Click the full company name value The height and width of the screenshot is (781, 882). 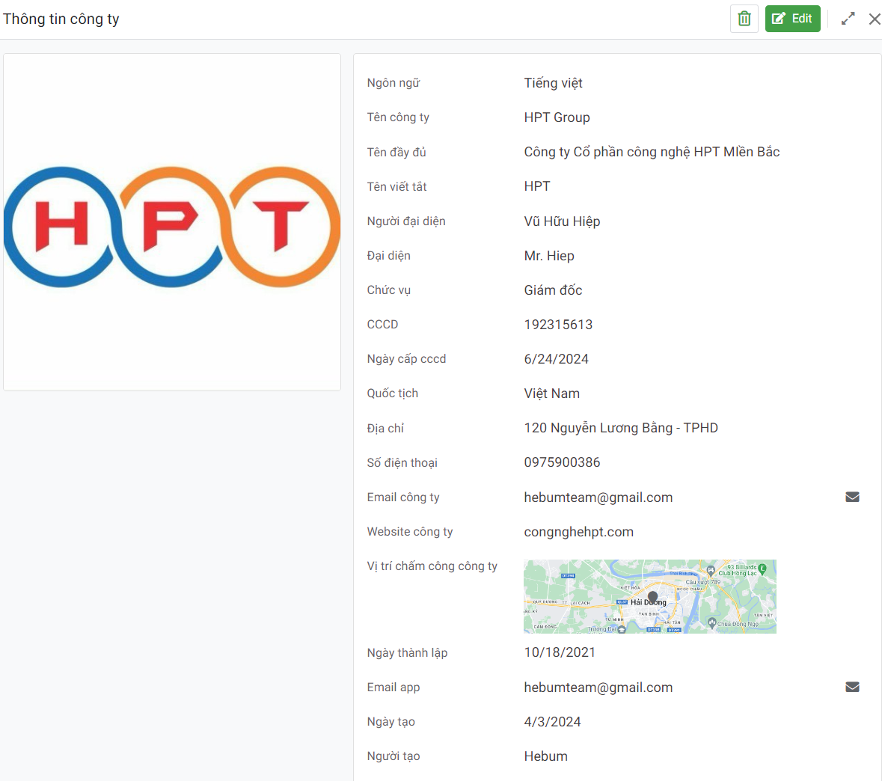pyautogui.click(x=651, y=152)
